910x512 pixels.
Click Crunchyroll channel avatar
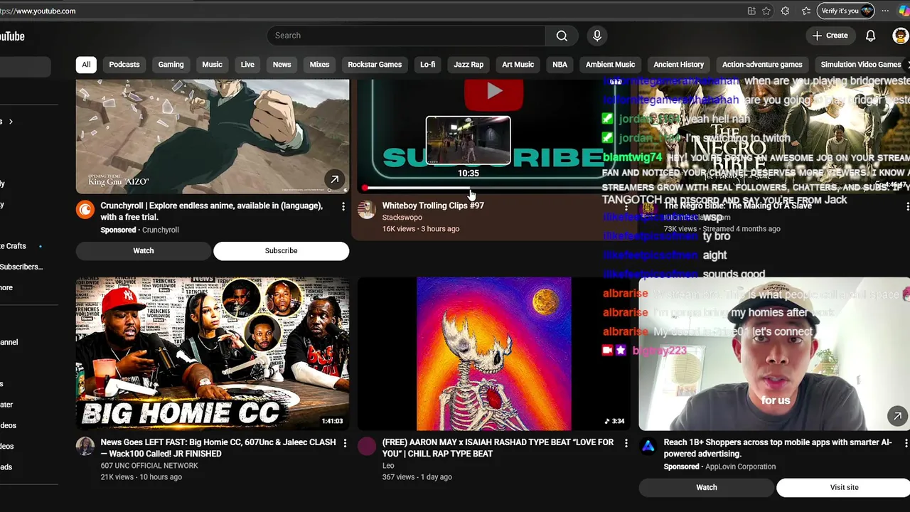coord(85,209)
